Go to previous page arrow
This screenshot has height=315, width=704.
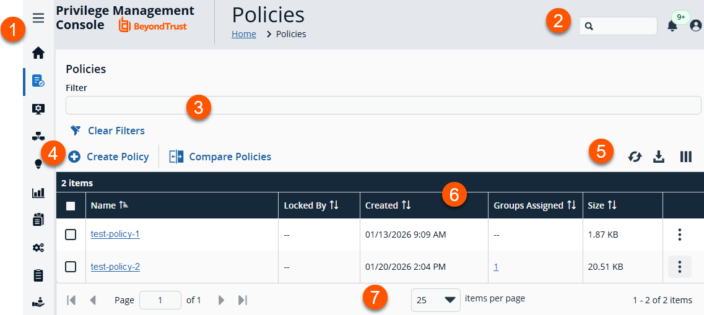pos(93,300)
